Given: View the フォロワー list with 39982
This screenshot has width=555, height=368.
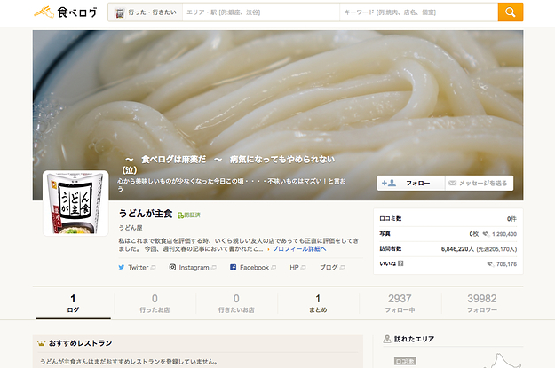Looking at the screenshot, I should (x=482, y=304).
